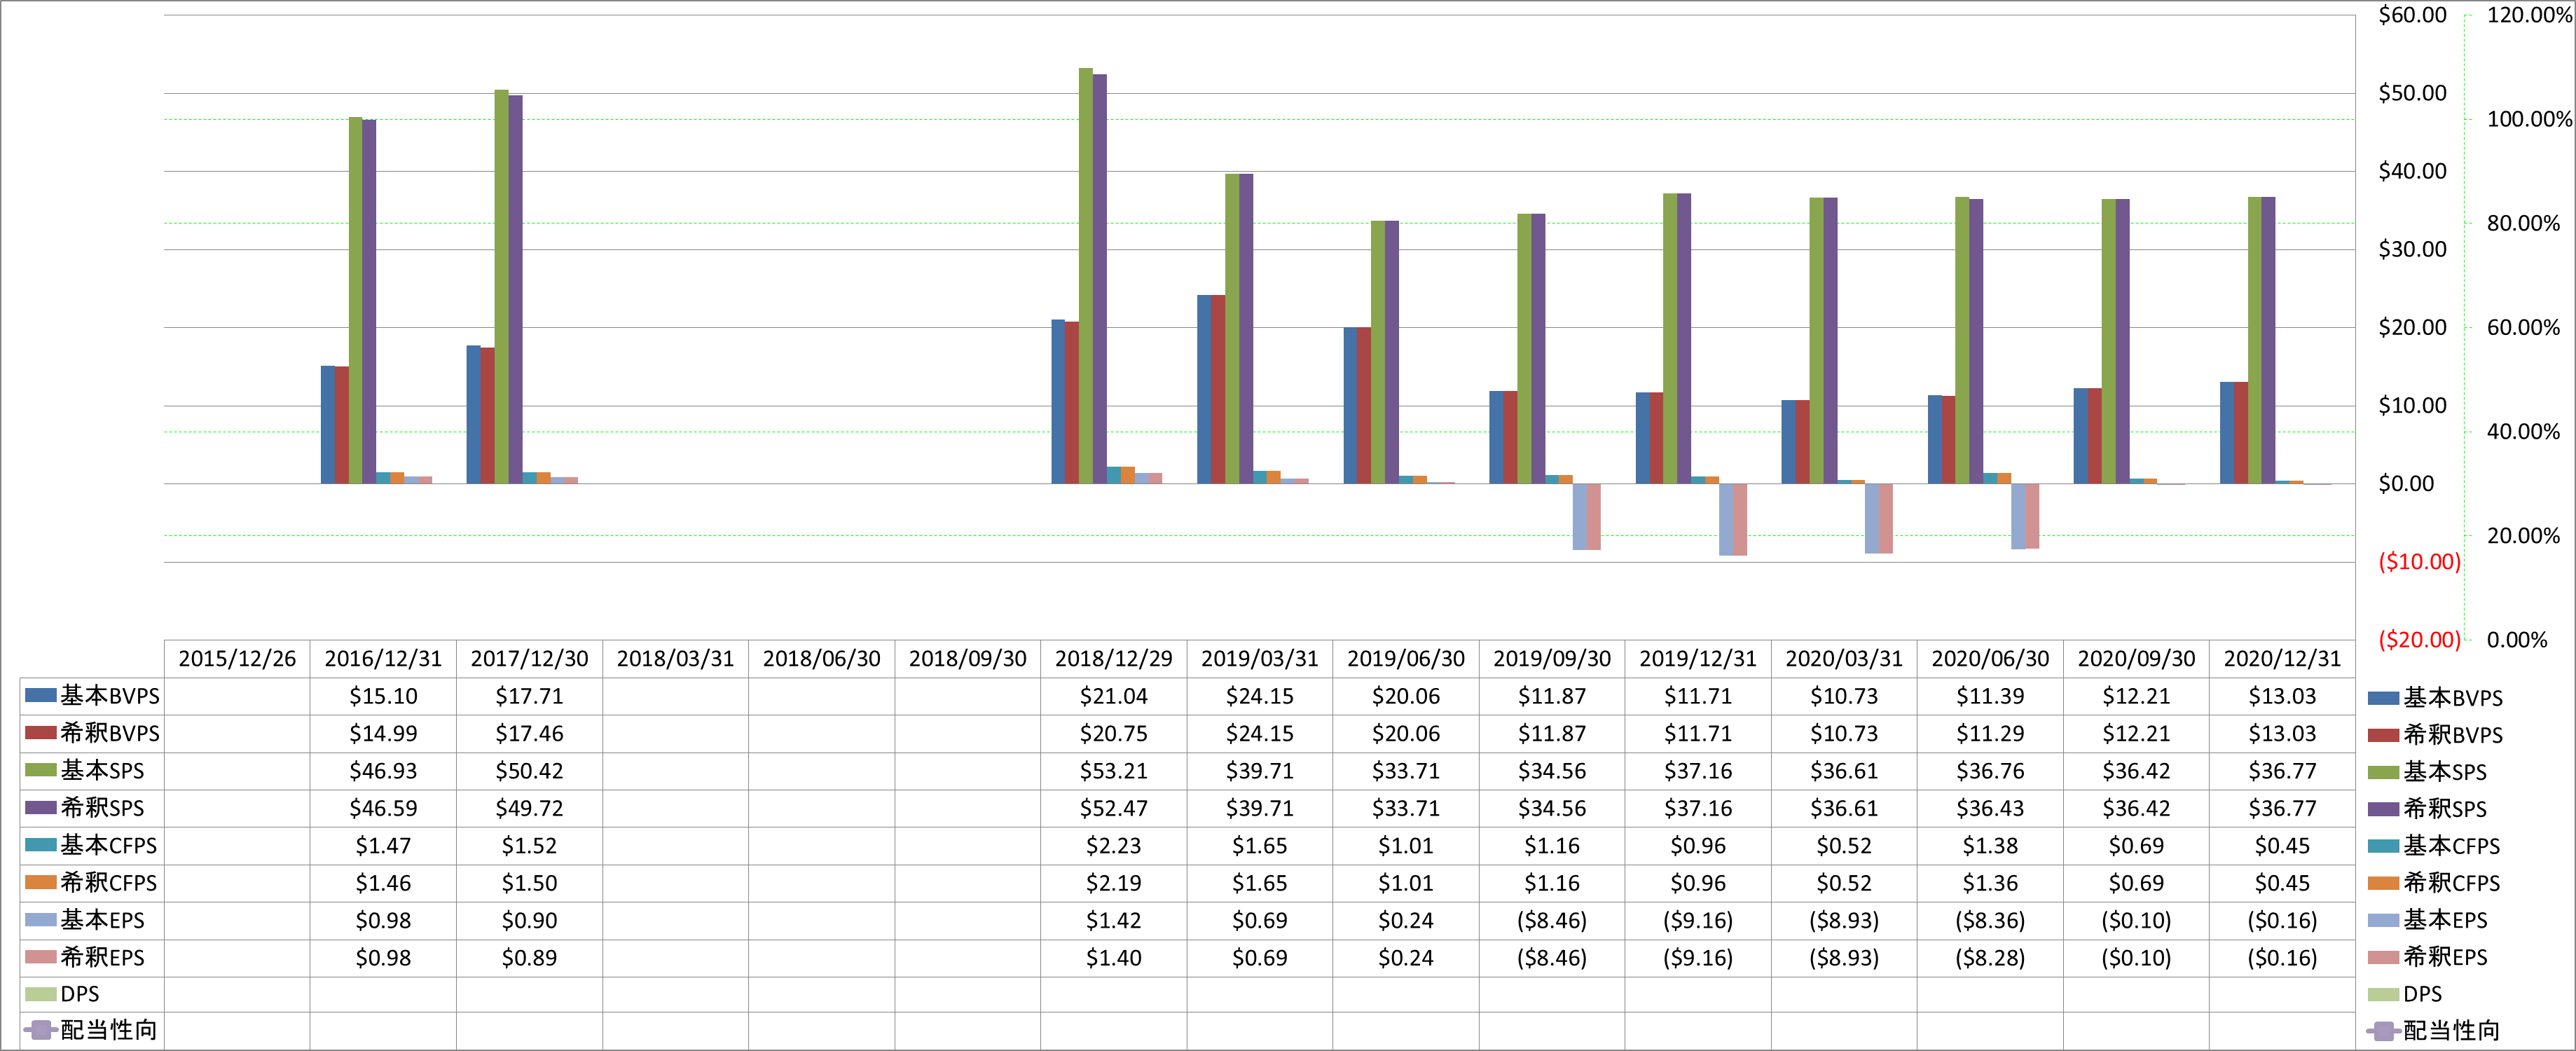Click the tallest green 基本SPS bar for 2018/12/29

pos(1086,276)
